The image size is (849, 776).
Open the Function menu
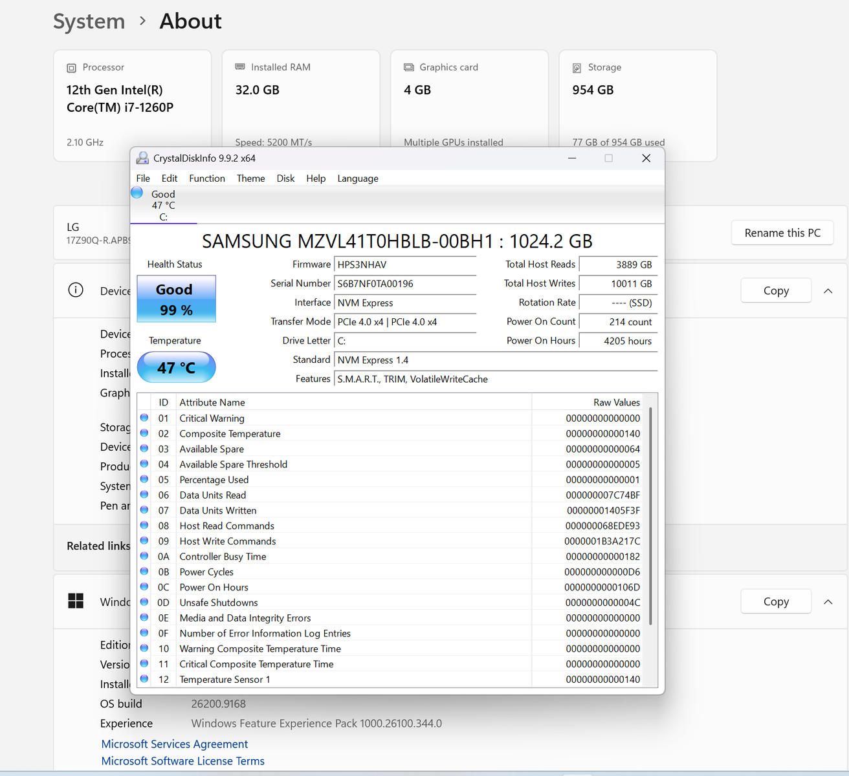point(207,178)
